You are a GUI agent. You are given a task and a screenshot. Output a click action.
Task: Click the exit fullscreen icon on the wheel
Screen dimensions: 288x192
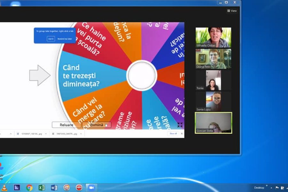click(180, 125)
